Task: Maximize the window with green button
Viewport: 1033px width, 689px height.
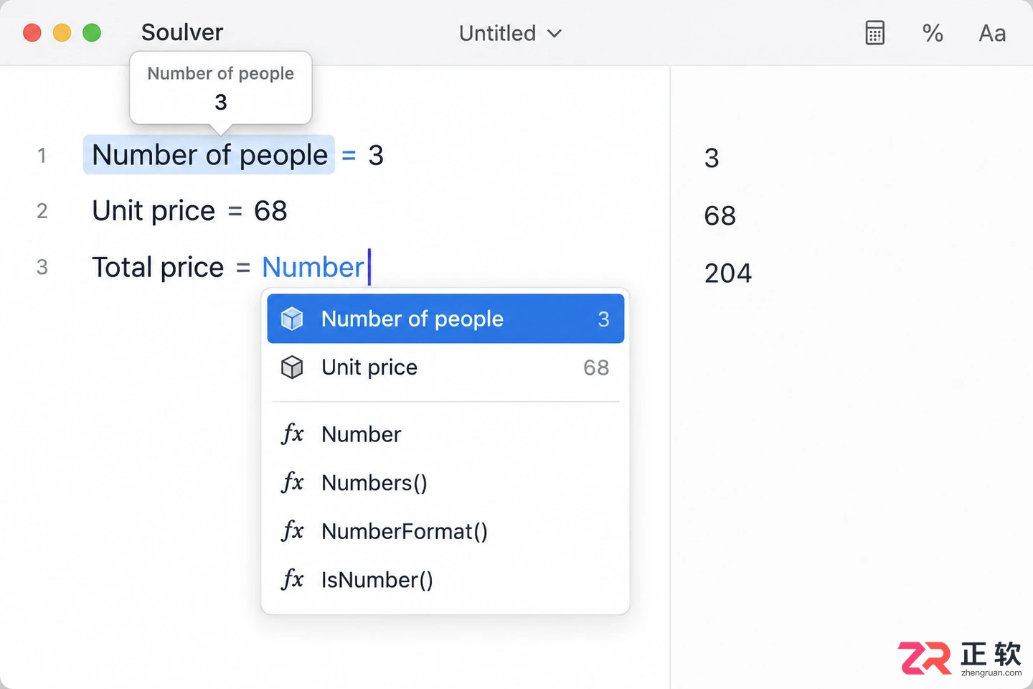Action: [x=92, y=33]
